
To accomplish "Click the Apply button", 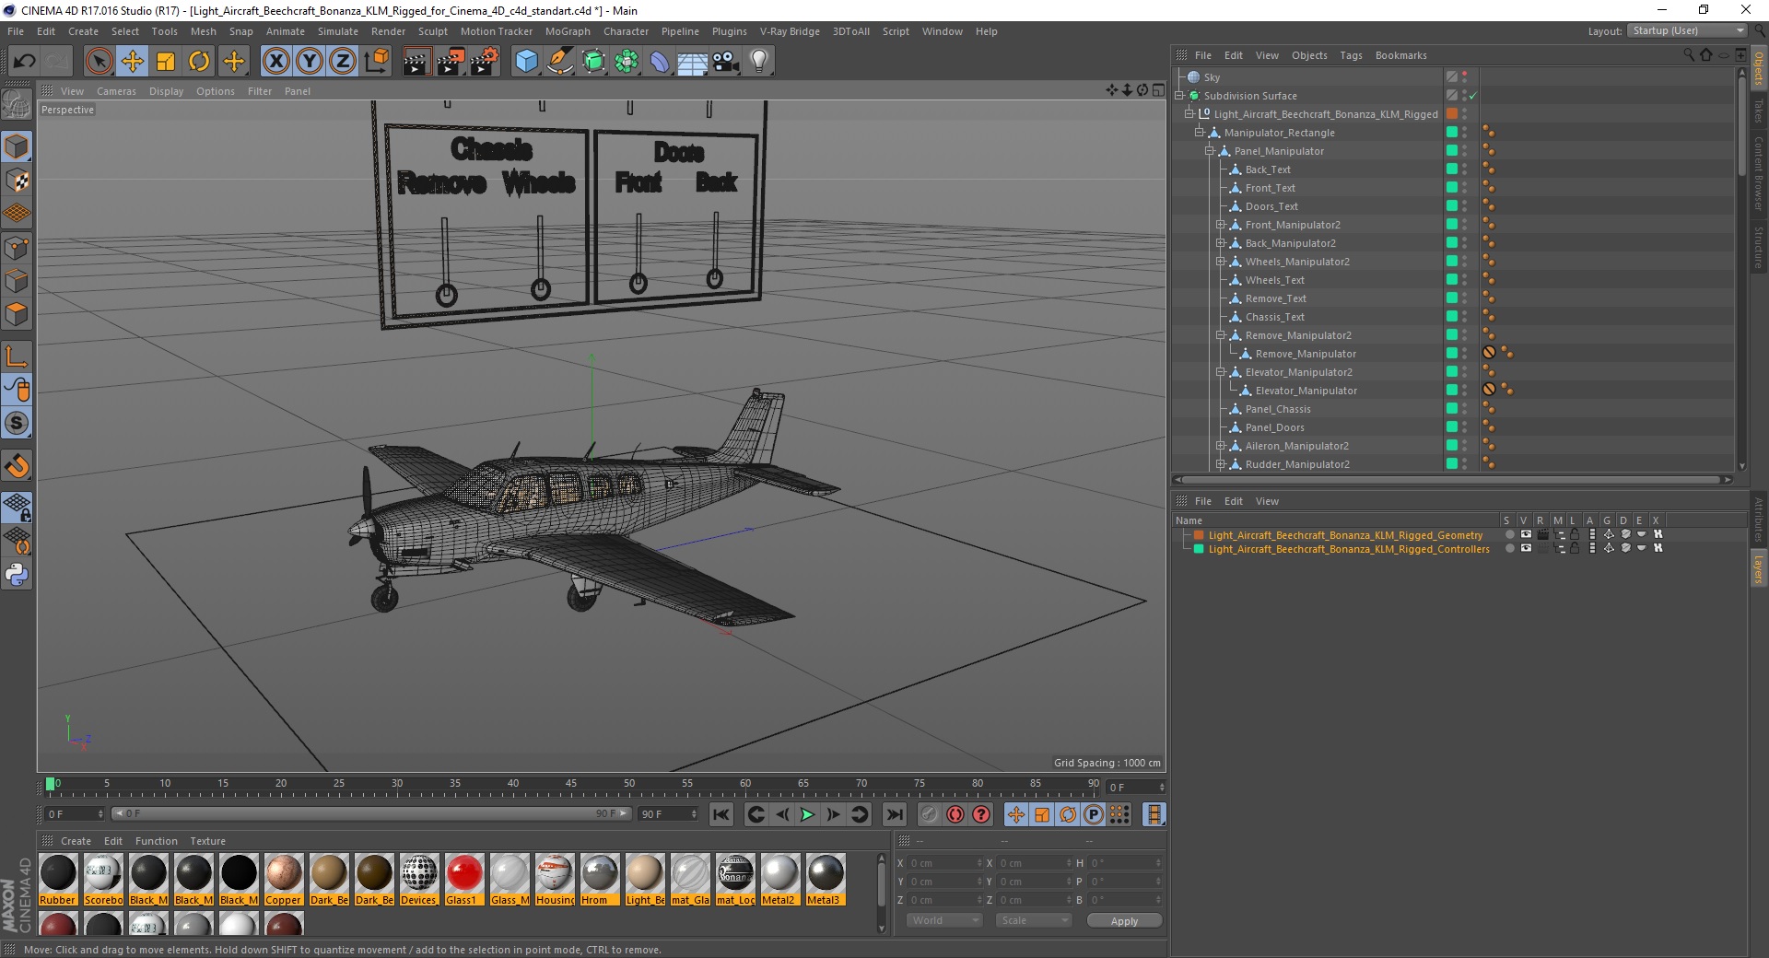I will click(x=1124, y=921).
